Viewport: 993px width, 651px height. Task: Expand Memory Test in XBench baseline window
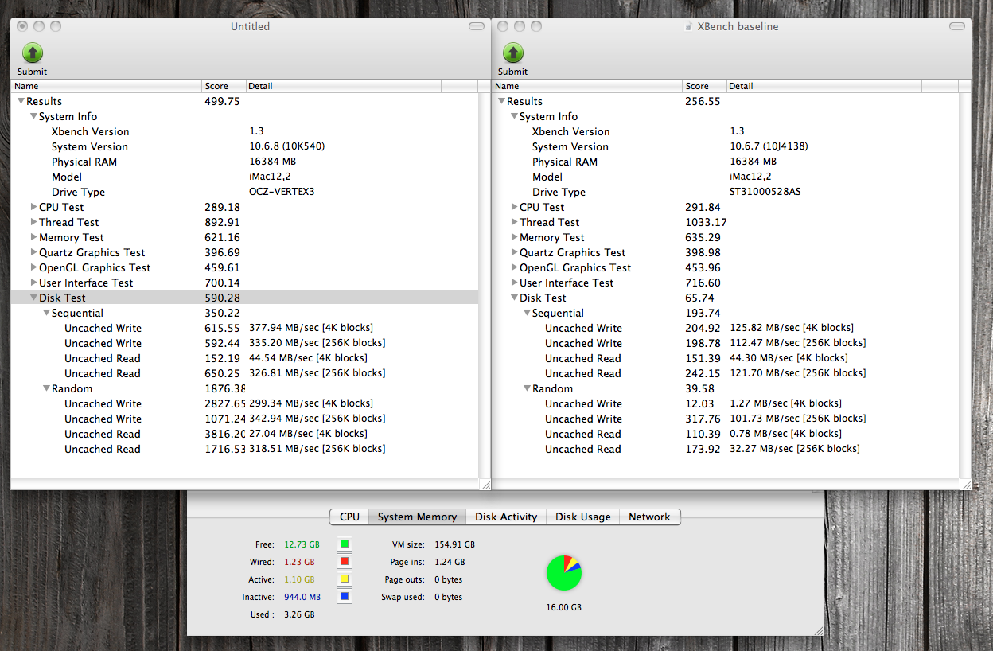[514, 237]
